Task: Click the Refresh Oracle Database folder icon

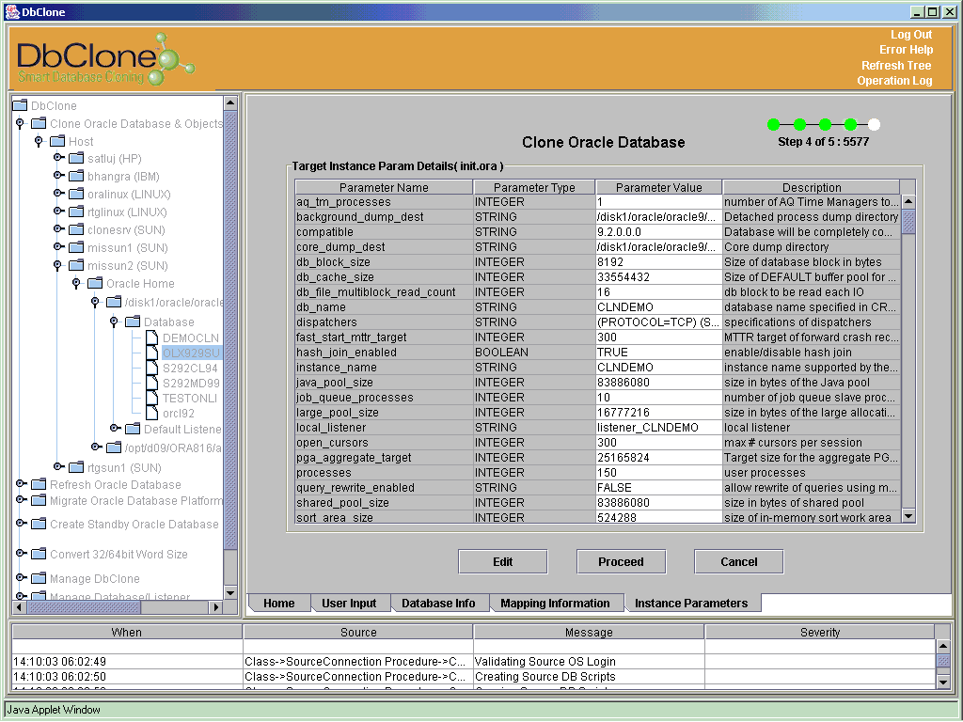Action: [39, 484]
